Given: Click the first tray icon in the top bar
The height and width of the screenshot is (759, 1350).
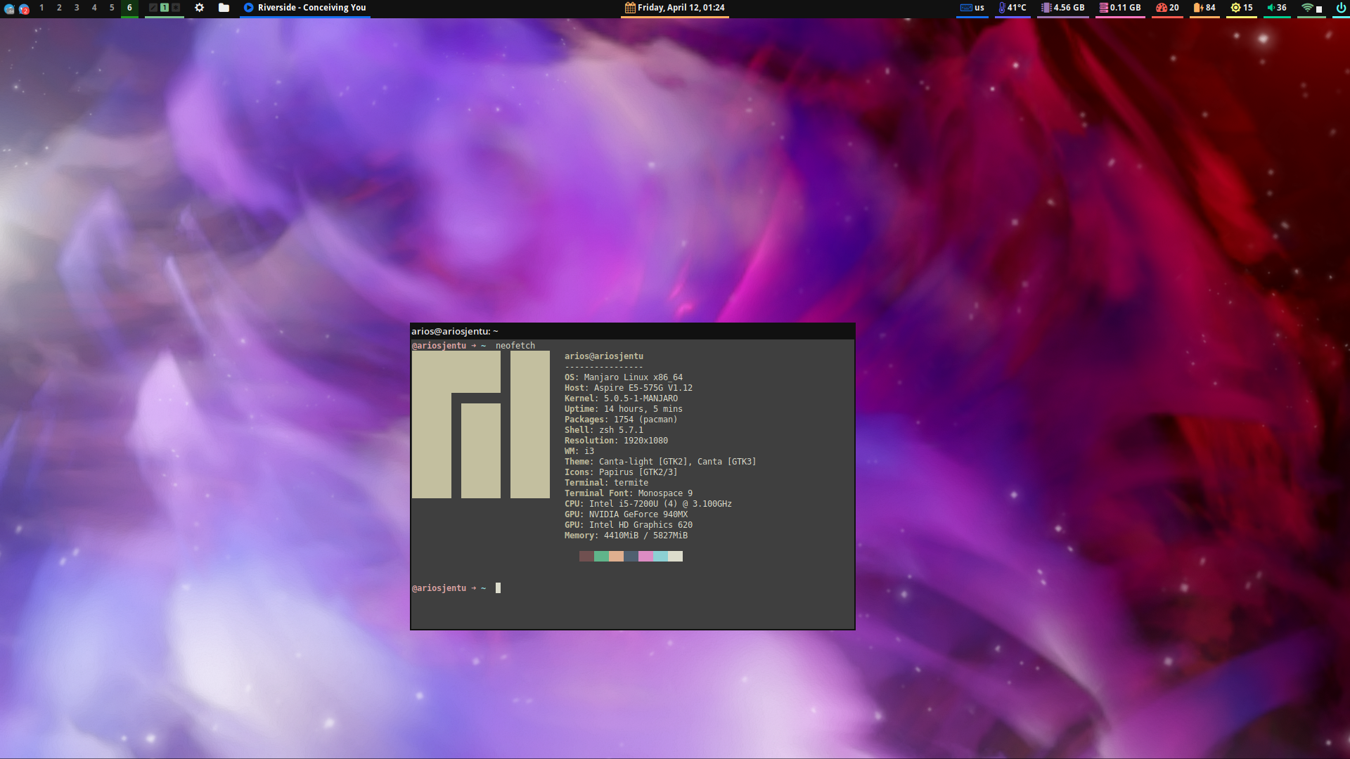Looking at the screenshot, I should coord(9,8).
